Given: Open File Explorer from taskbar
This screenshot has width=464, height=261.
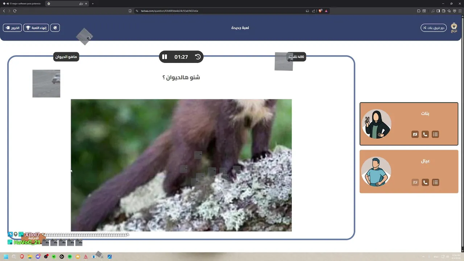Looking at the screenshot, I should (30, 257).
